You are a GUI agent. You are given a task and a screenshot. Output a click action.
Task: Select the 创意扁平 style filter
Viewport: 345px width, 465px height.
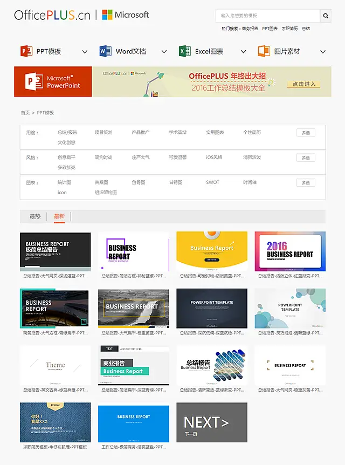click(x=66, y=157)
